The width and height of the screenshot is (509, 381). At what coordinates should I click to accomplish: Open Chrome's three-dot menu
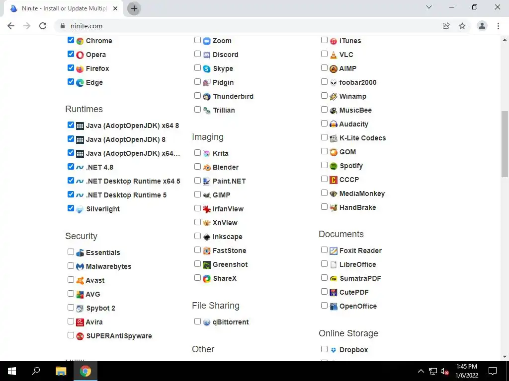(498, 26)
